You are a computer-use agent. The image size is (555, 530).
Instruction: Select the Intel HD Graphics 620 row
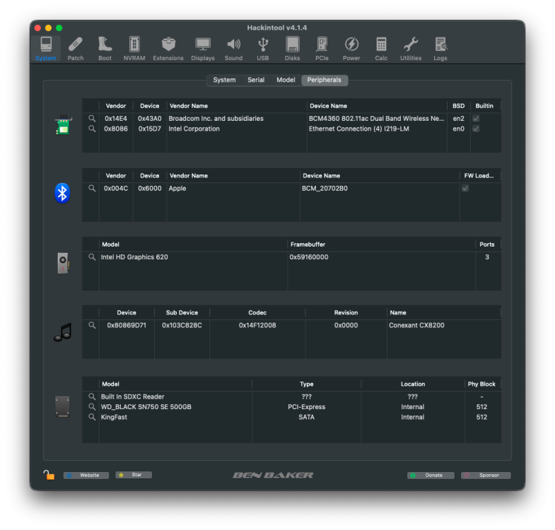pyautogui.click(x=292, y=257)
